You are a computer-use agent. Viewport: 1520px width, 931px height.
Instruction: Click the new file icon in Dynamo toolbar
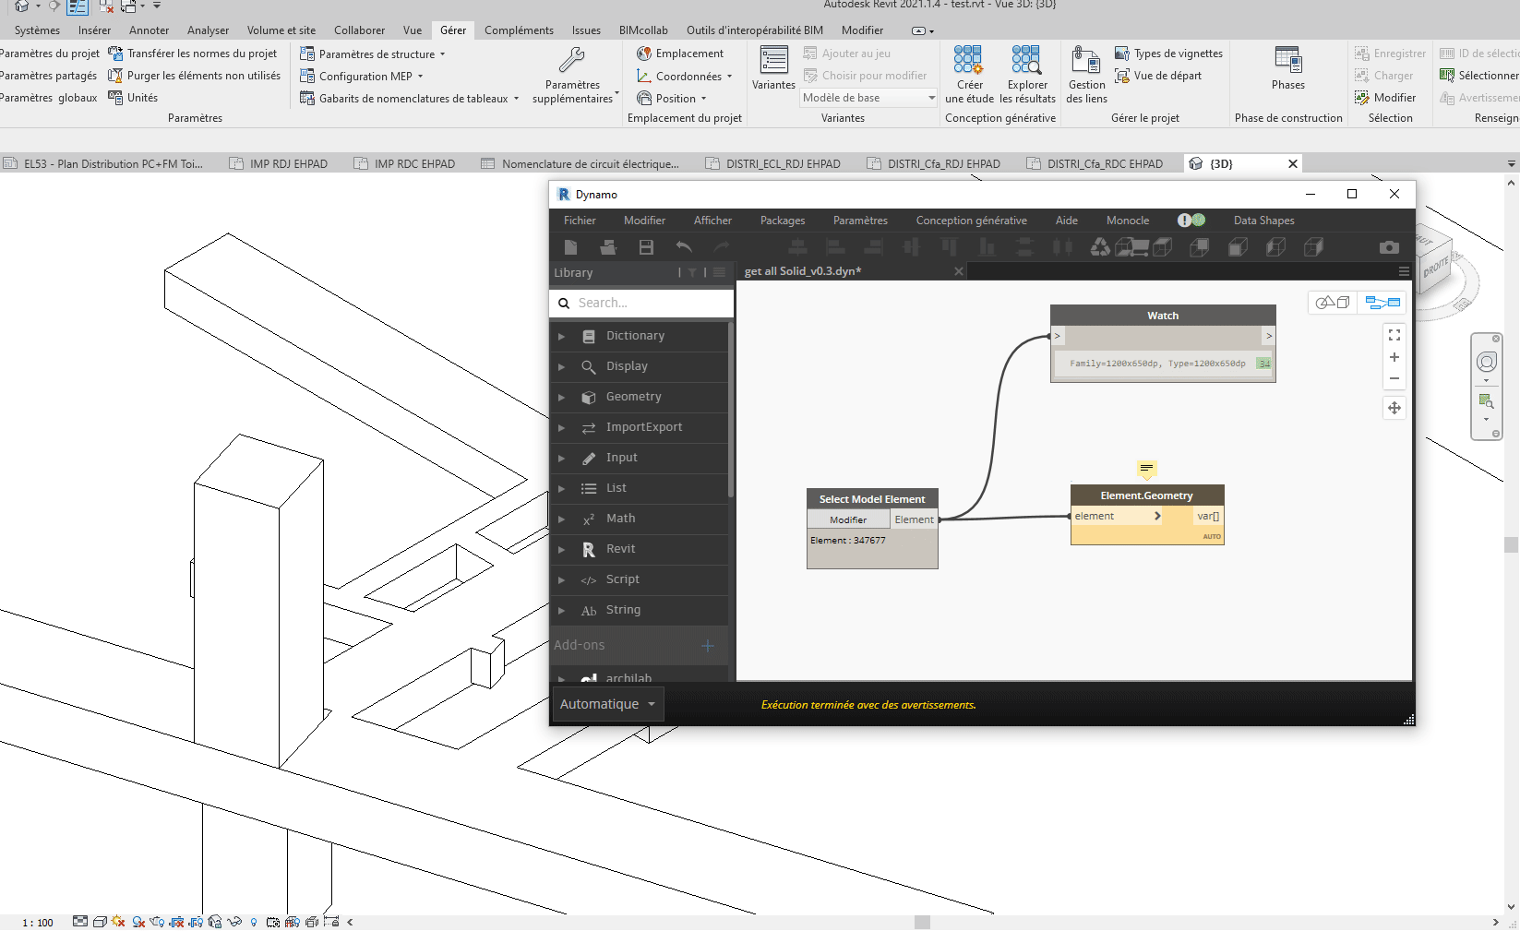click(x=570, y=247)
